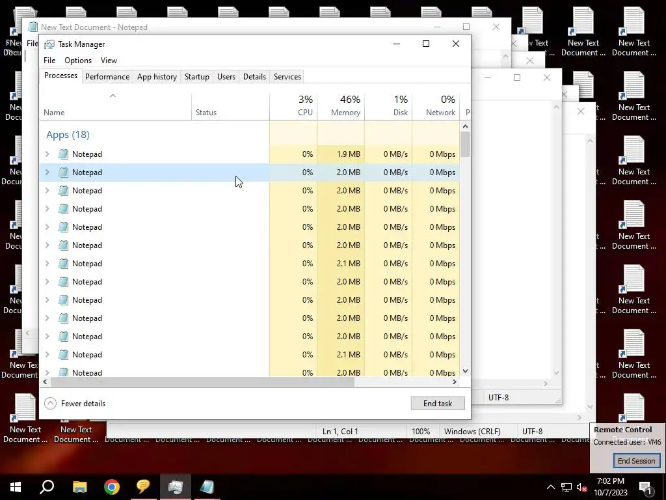Click Ln 1, Col 1 in Notepad status bar
Viewport: 666px width, 500px height.
(x=340, y=431)
